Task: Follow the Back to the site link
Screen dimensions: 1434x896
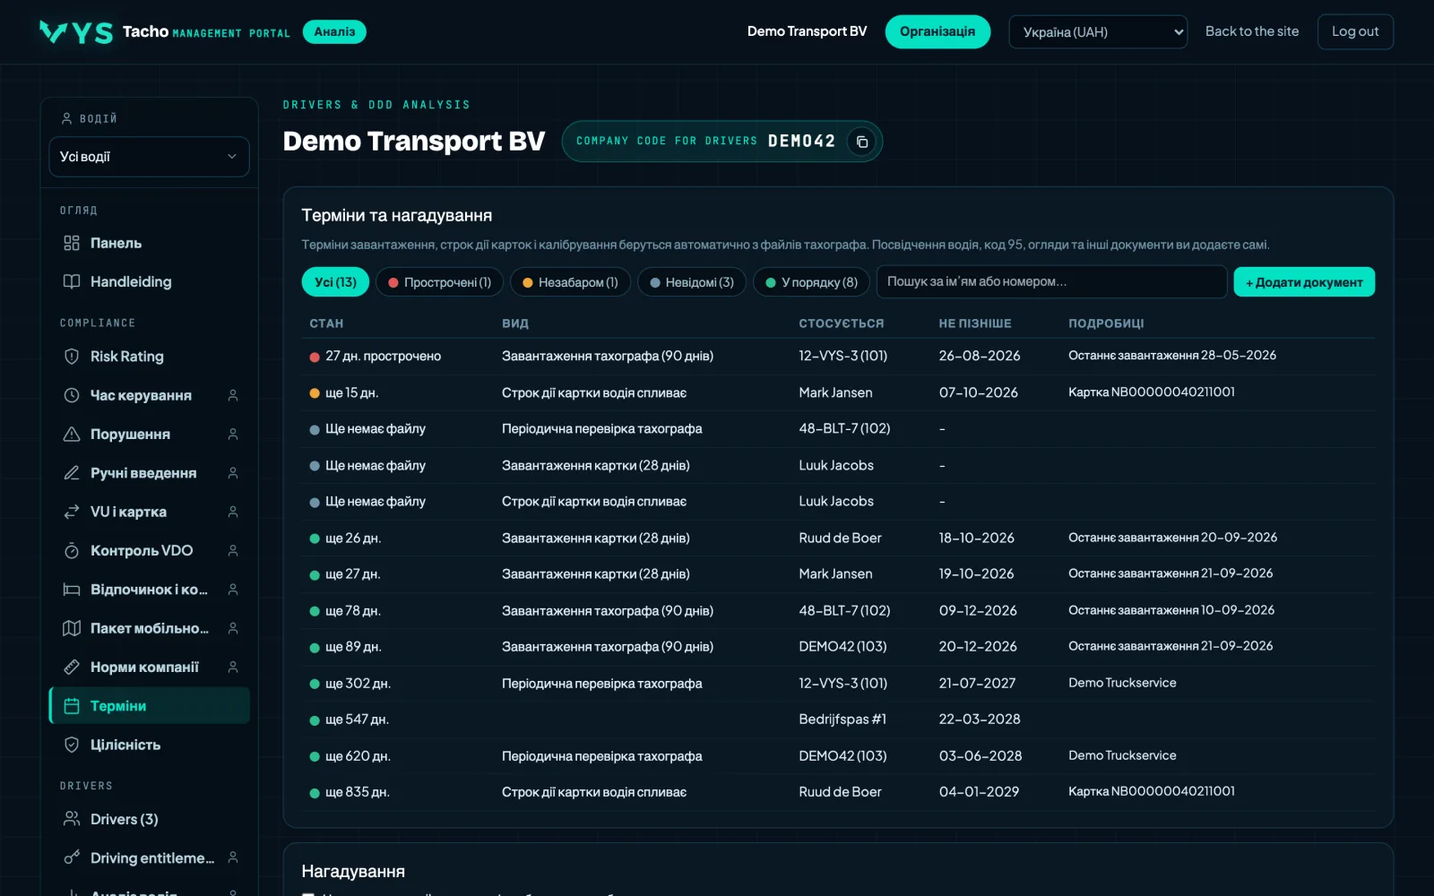Action: 1252,31
